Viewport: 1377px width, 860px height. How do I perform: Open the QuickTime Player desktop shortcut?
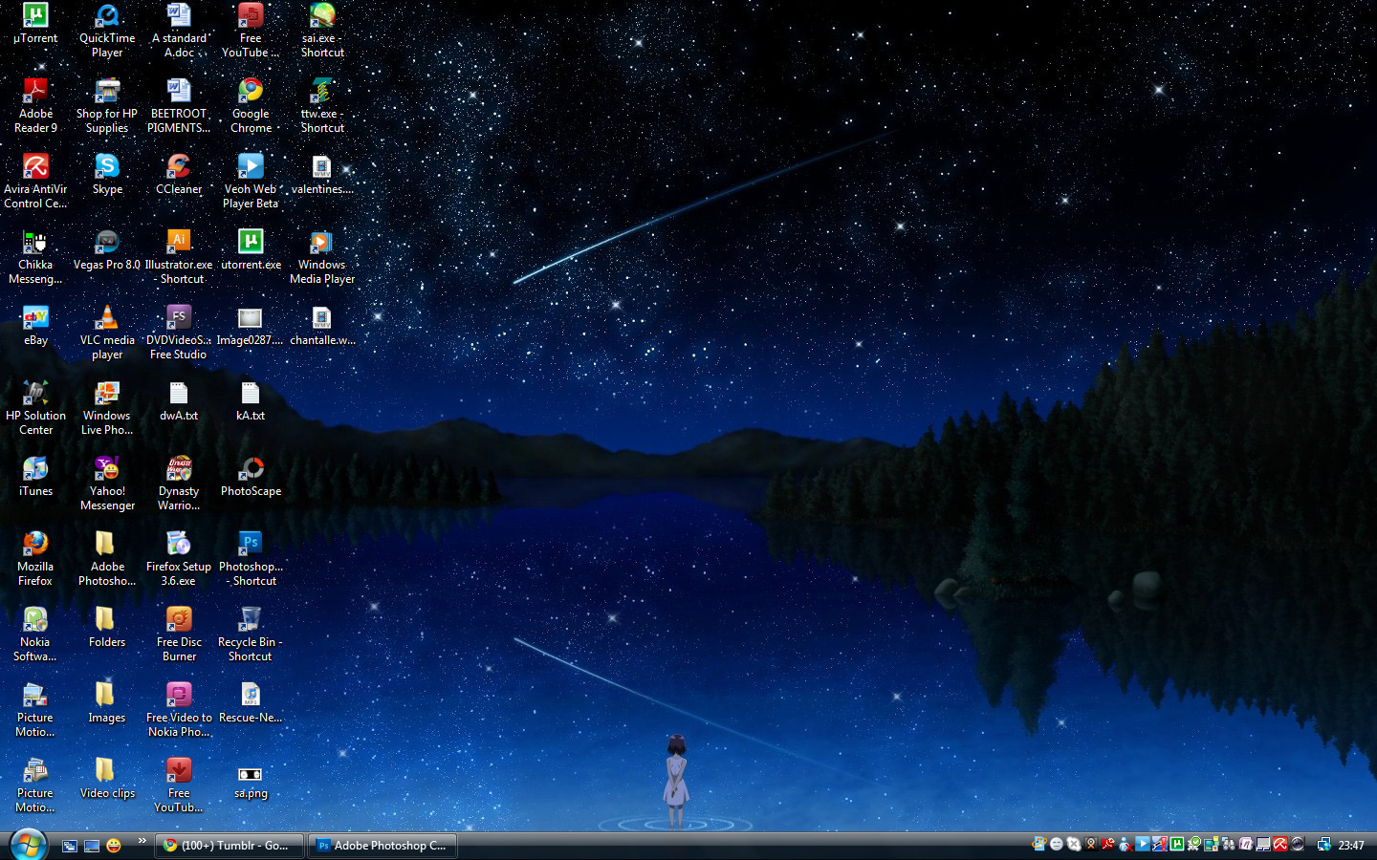107,31
